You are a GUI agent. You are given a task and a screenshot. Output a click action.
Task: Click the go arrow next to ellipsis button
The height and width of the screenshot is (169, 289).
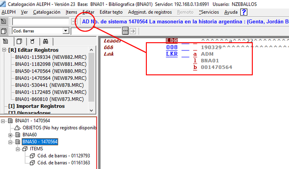click(x=133, y=31)
